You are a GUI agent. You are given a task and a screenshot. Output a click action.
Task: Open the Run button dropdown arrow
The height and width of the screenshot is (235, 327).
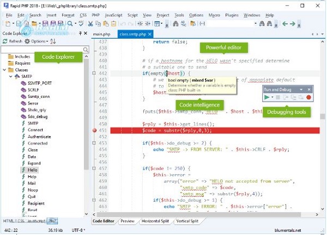272,97
